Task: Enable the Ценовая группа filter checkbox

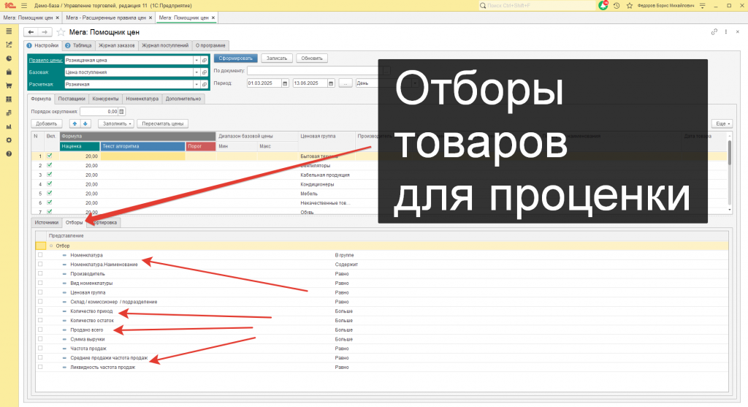Action: [41, 292]
